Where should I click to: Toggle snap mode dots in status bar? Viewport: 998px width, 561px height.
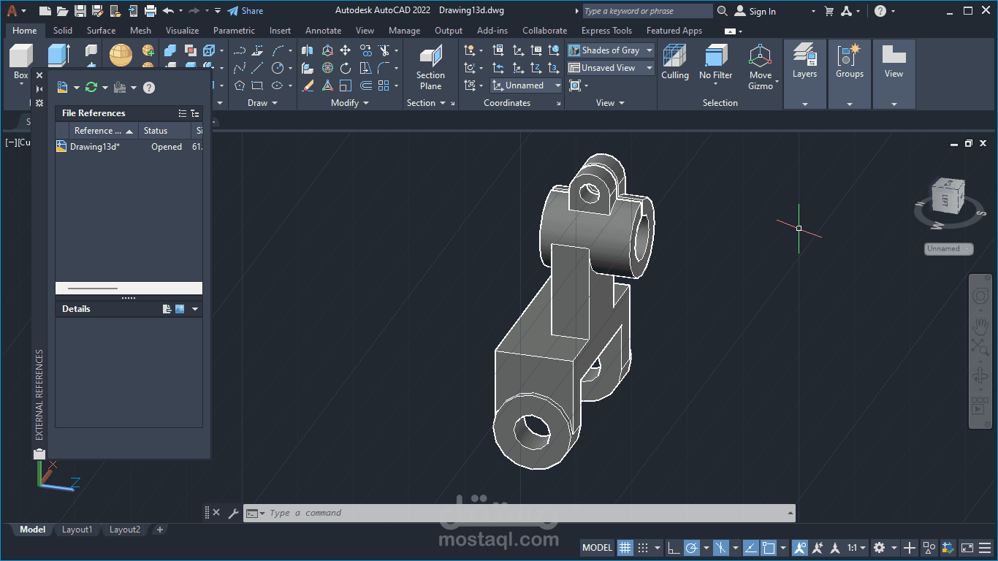pos(643,547)
